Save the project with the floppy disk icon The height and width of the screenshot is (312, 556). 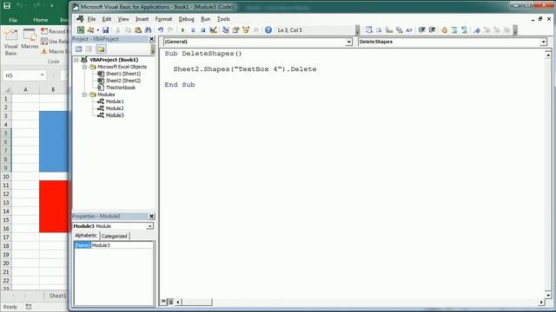pyautogui.click(x=106, y=30)
